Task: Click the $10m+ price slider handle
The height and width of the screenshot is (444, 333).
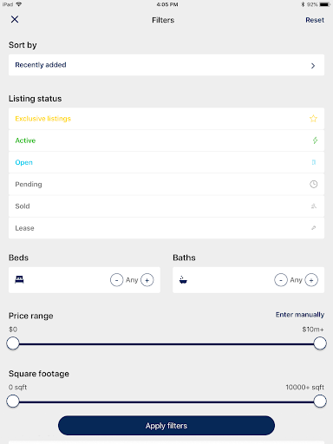Action: (320, 343)
